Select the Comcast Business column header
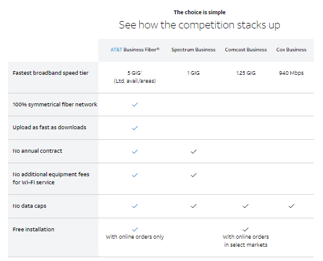The width and height of the screenshot is (323, 261). pos(246,49)
